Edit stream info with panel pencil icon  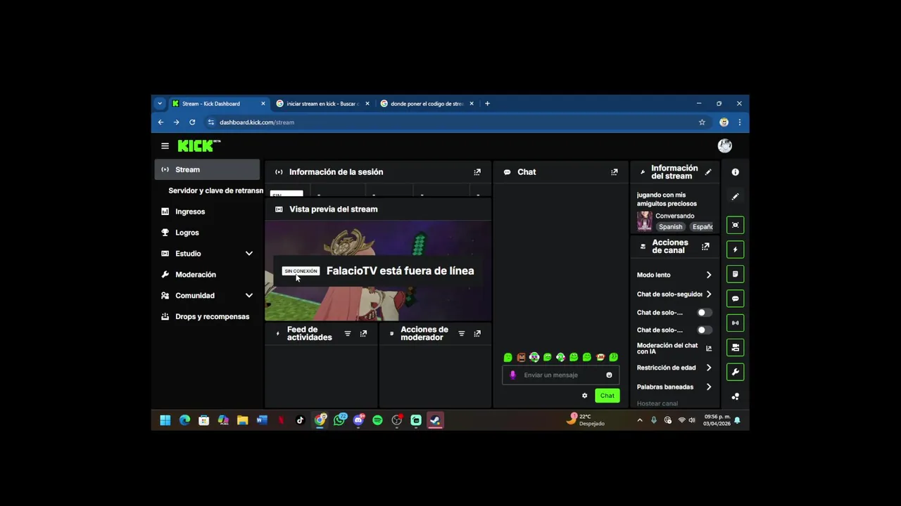708,172
